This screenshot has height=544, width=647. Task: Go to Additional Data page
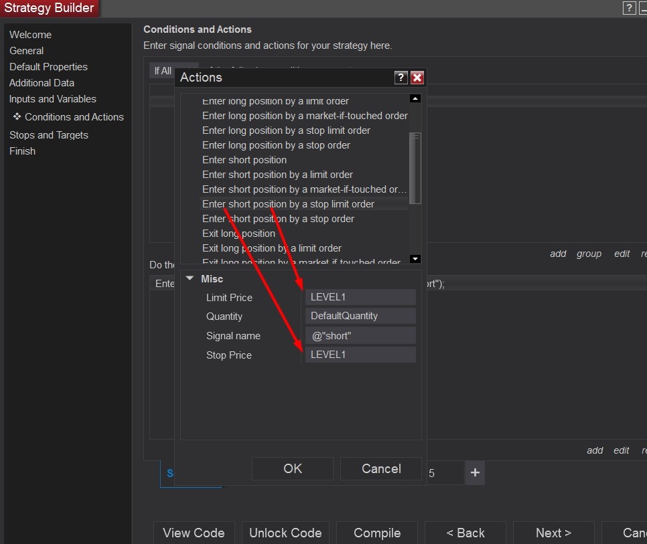pyautogui.click(x=42, y=83)
